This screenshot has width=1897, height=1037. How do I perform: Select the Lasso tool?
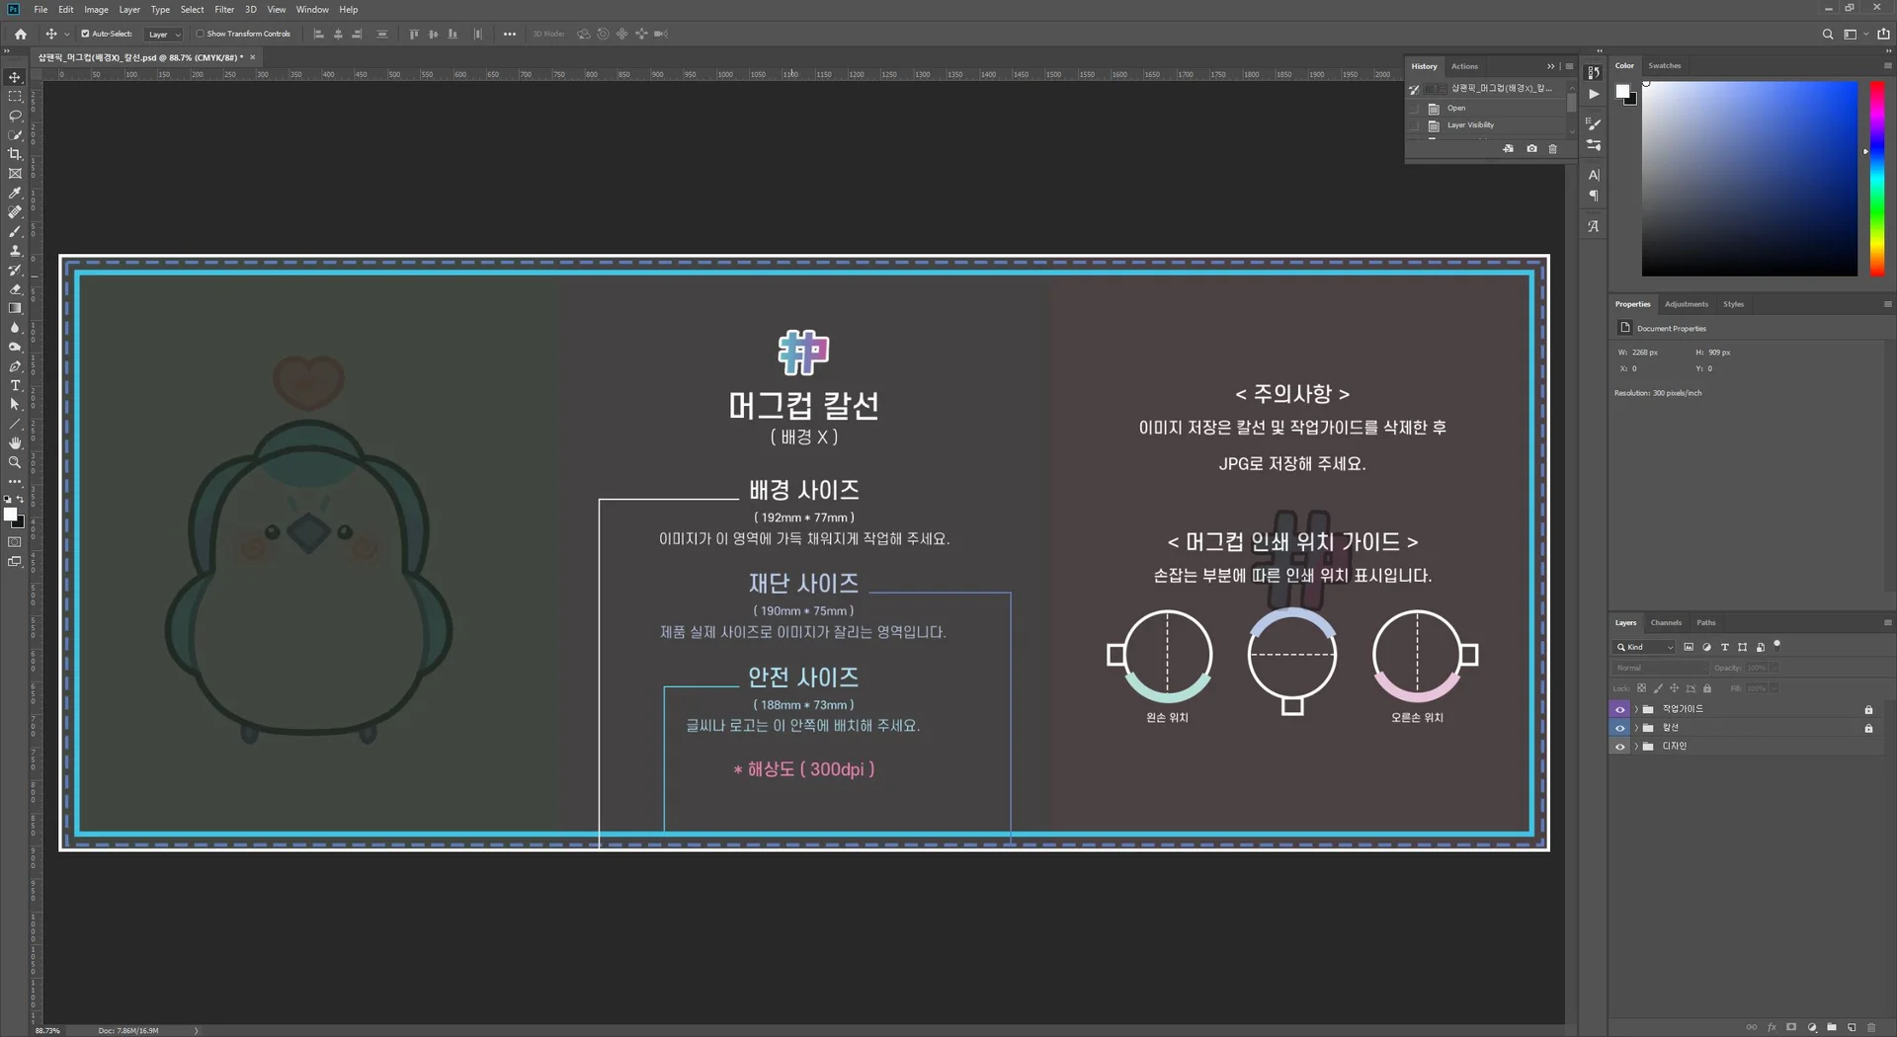tap(15, 116)
